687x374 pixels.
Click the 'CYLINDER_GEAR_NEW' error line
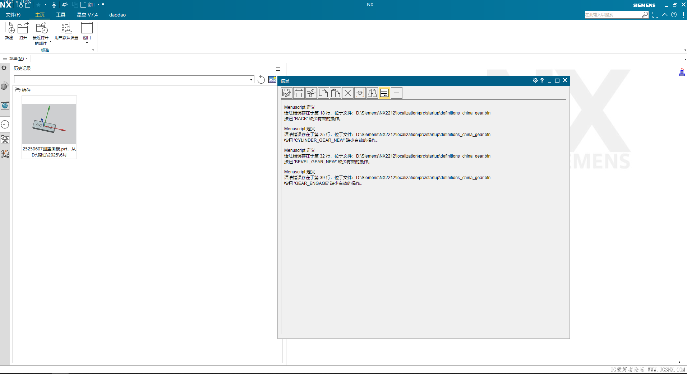pyautogui.click(x=331, y=140)
